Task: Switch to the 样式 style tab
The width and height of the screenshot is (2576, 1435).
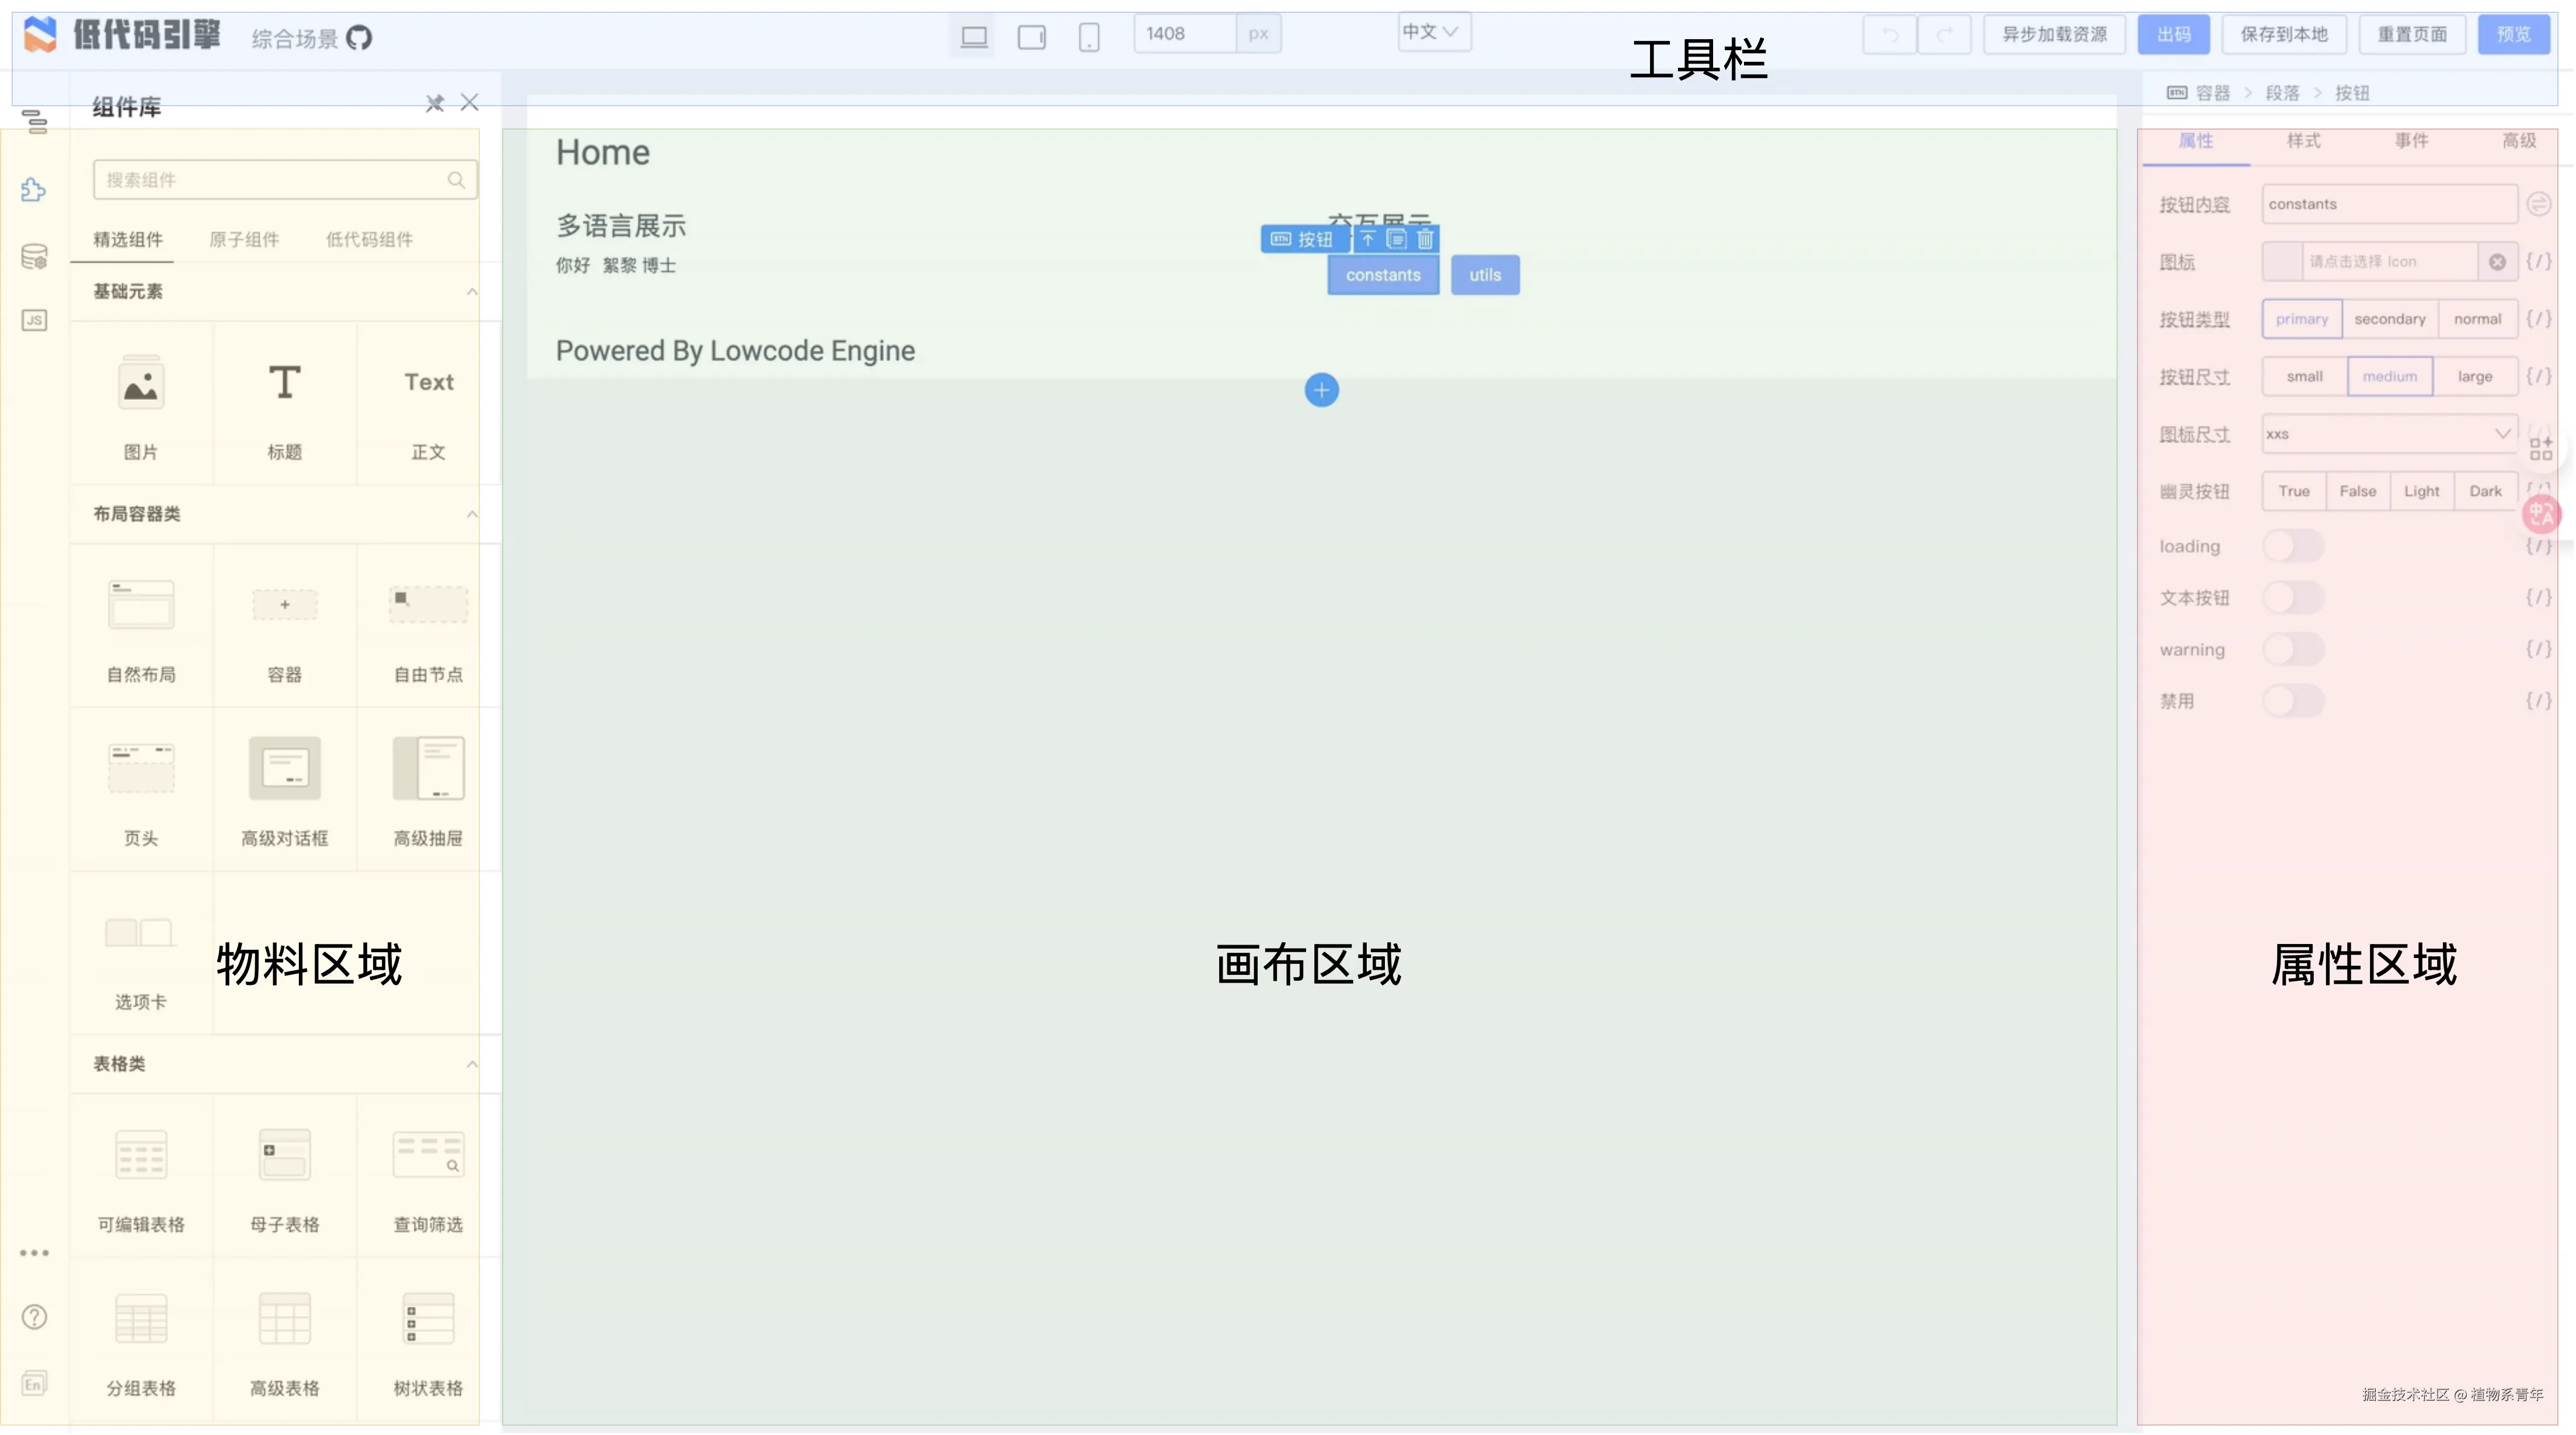Action: (2303, 141)
